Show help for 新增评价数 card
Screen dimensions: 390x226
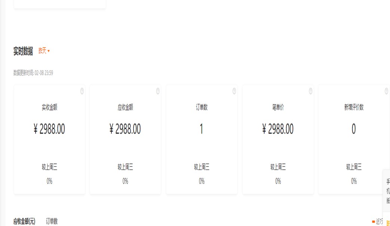point(386,91)
